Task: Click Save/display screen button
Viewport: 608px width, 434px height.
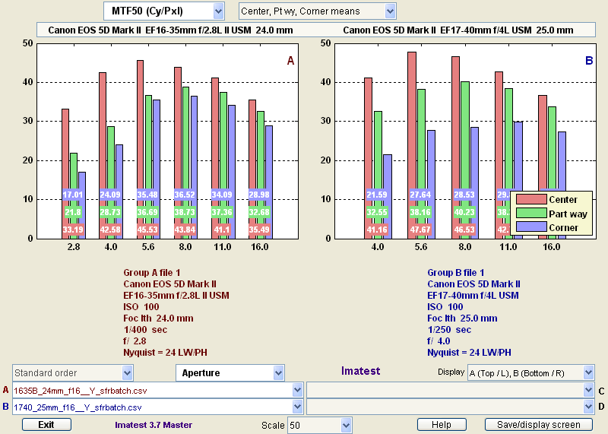Action: click(x=539, y=425)
